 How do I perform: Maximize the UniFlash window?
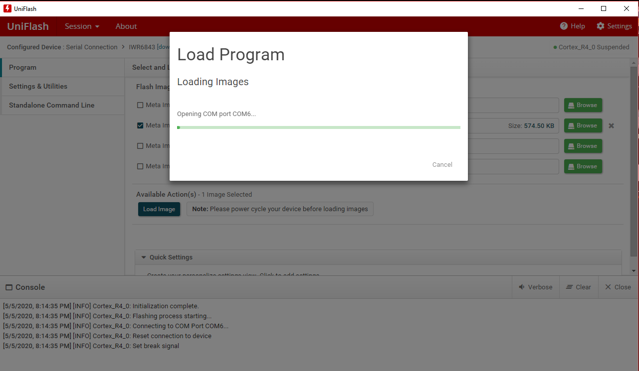[x=604, y=8]
